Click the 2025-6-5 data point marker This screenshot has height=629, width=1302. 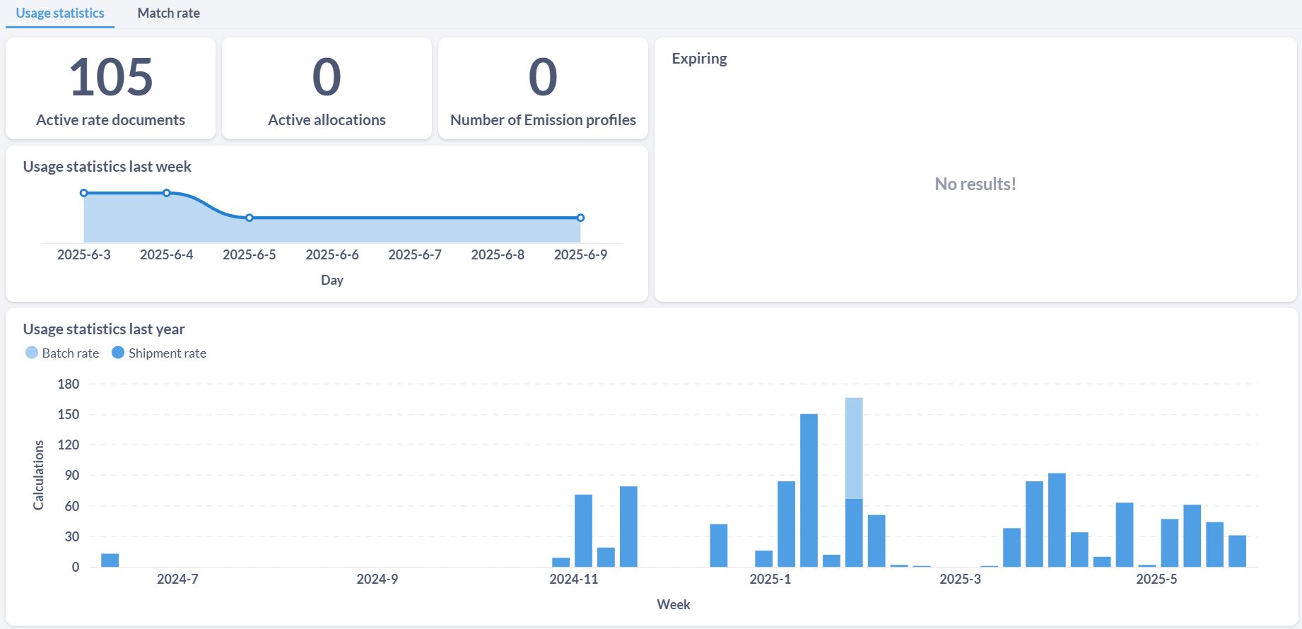click(250, 218)
